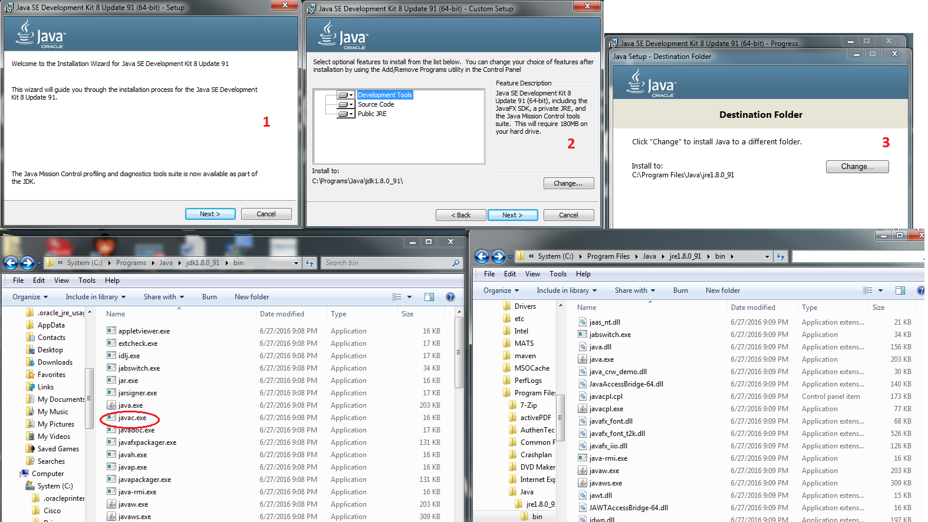Select javacpl.cpl file icon
Image resolution: width=928 pixels, height=522 pixels.
click(x=583, y=397)
